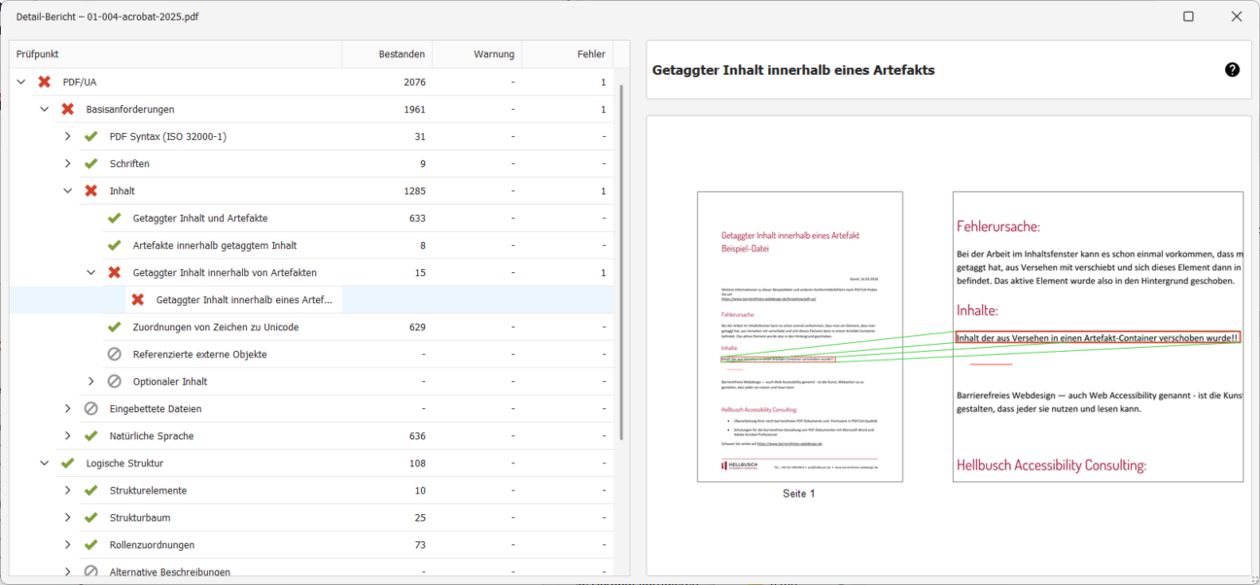The height and width of the screenshot is (585, 1260).
Task: Click the red X icon beside PDF/UA
Action: coord(45,83)
